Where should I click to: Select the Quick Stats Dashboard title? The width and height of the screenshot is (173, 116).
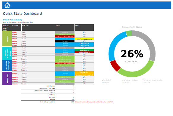pos(22,14)
